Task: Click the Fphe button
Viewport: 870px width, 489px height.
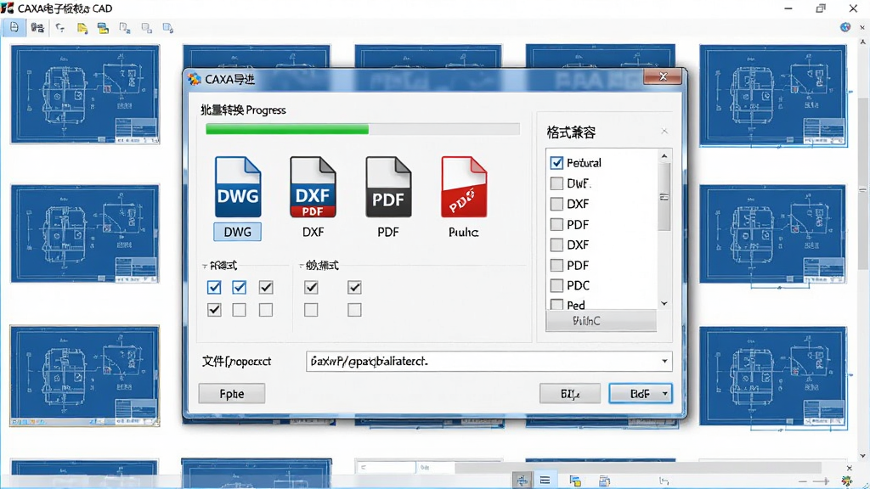Action: pyautogui.click(x=231, y=394)
